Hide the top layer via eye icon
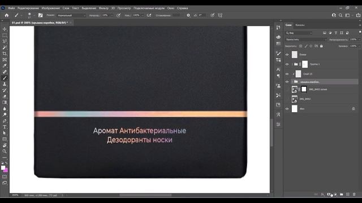 [287, 55]
